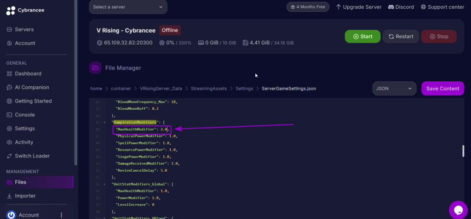The width and height of the screenshot is (471, 219).
Task: Click Upgrade Server link
Action: 359,7
